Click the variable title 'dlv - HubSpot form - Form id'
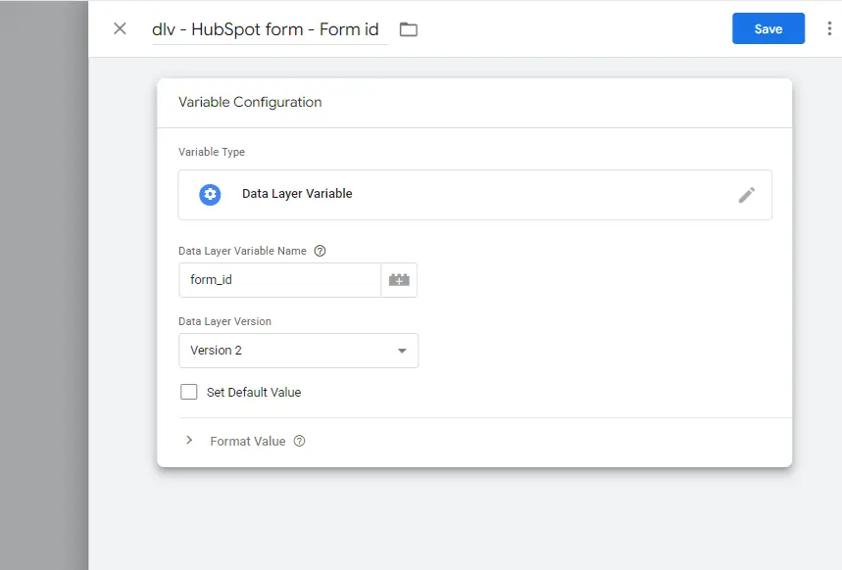This screenshot has width=842, height=570. coord(265,29)
